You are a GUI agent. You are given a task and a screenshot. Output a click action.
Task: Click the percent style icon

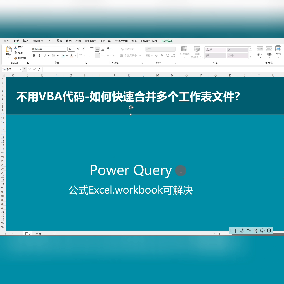pos(156,56)
